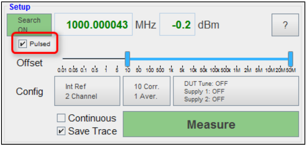Click the Offset label
The width and height of the screenshot is (306, 145).
30,63
